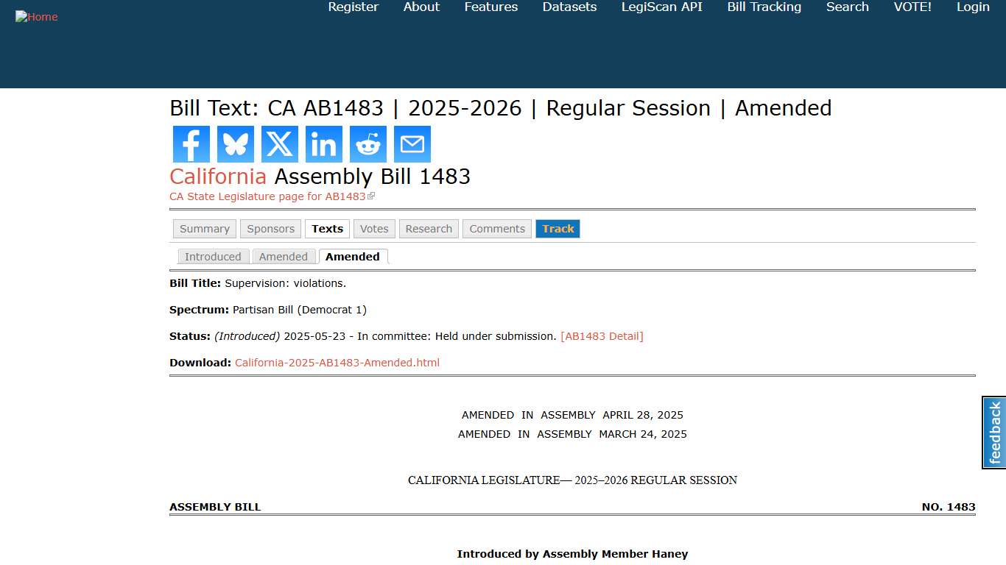1006x565 pixels.
Task: Go to the Login menu item
Action: pyautogui.click(x=973, y=7)
